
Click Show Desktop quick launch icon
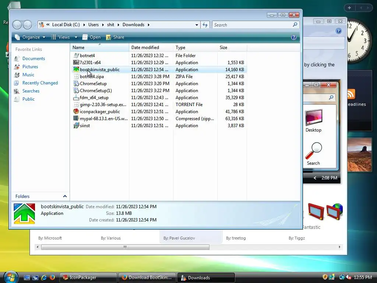click(27, 278)
